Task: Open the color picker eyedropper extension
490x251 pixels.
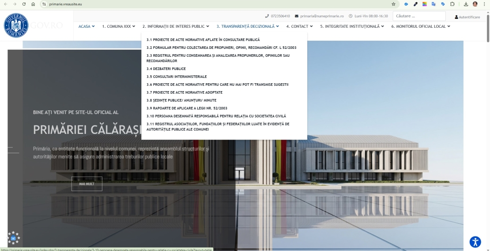Action: point(415,4)
